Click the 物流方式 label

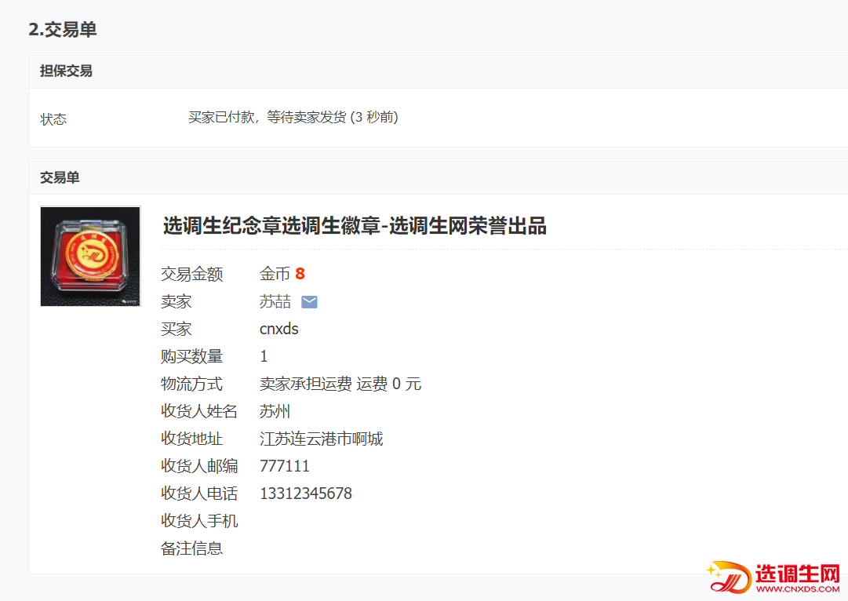click(x=192, y=384)
